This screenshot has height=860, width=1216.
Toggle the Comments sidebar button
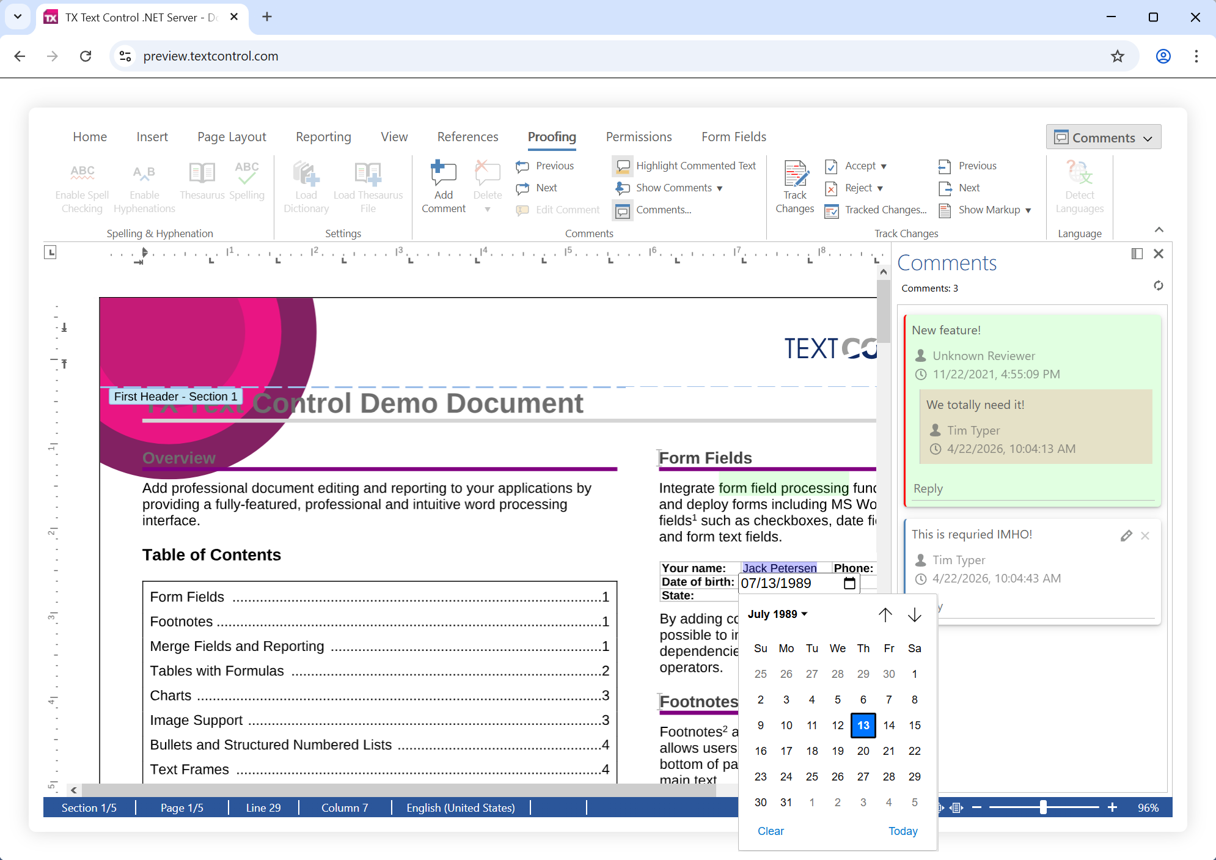pos(1103,138)
